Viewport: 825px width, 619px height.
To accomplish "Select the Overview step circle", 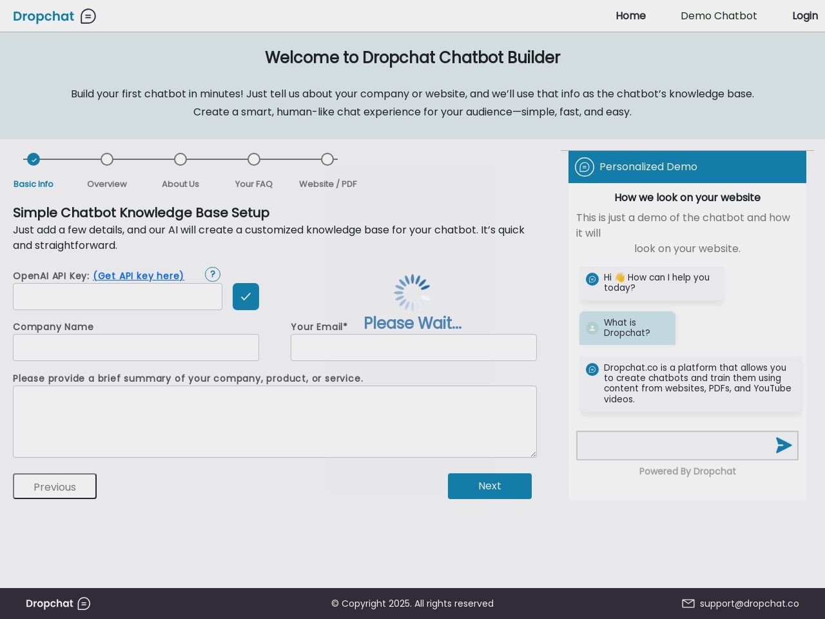I will click(107, 159).
